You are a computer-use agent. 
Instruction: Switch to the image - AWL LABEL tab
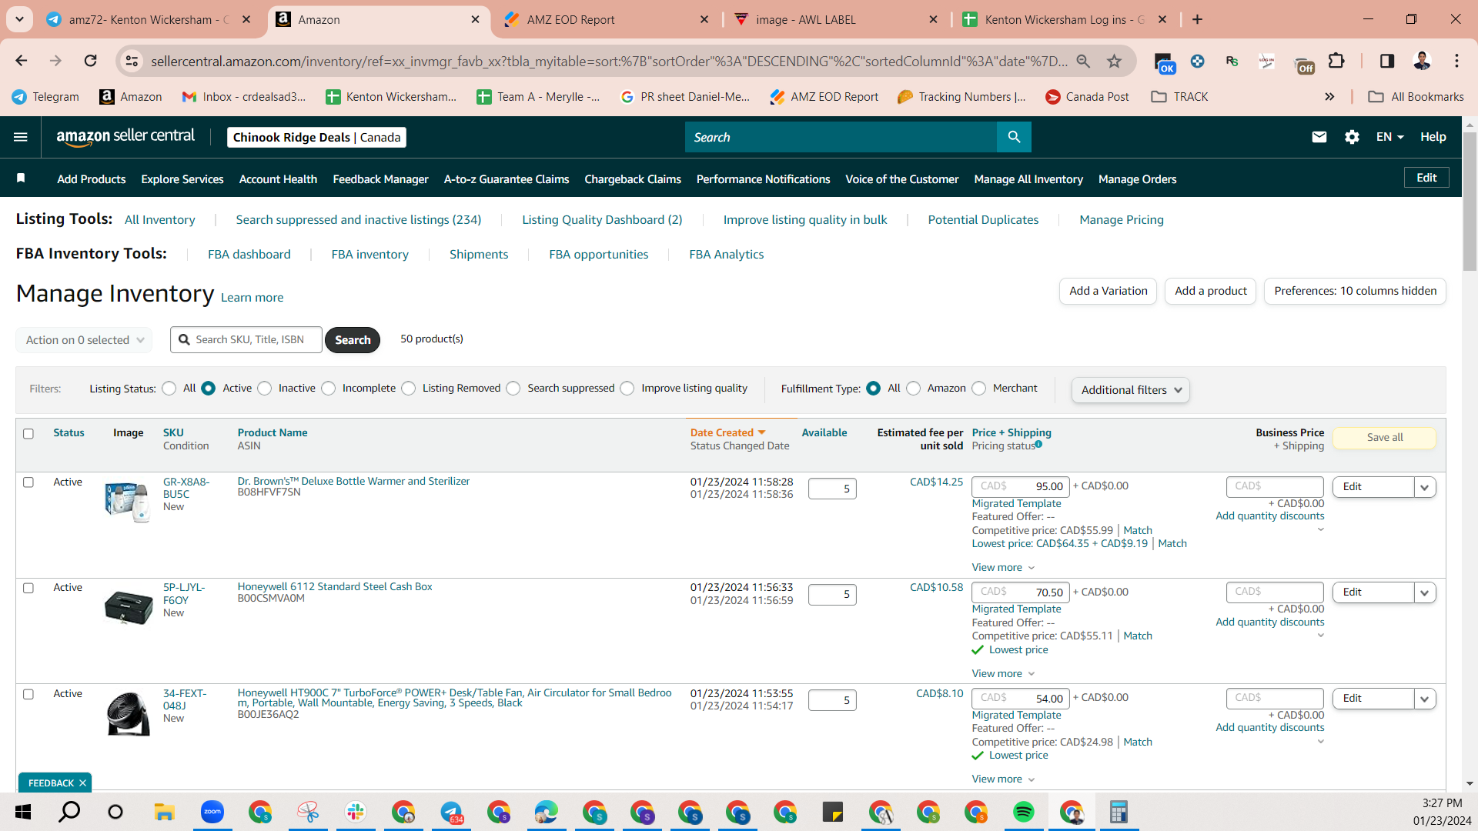(x=835, y=19)
